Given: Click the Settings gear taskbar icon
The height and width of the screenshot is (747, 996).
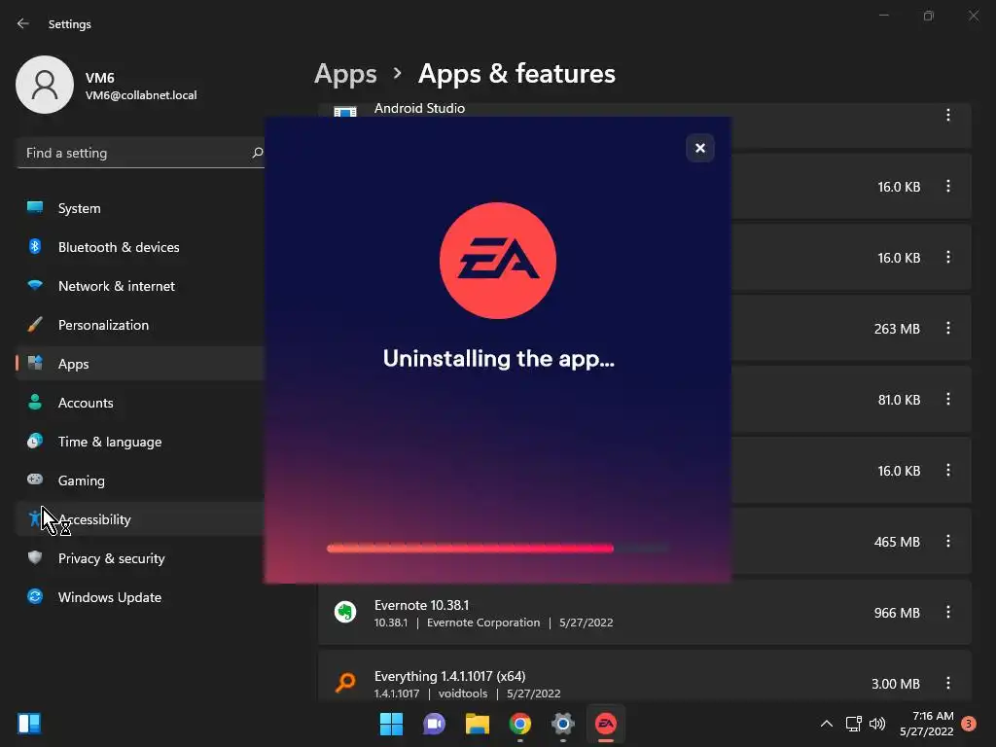Looking at the screenshot, I should click(563, 724).
